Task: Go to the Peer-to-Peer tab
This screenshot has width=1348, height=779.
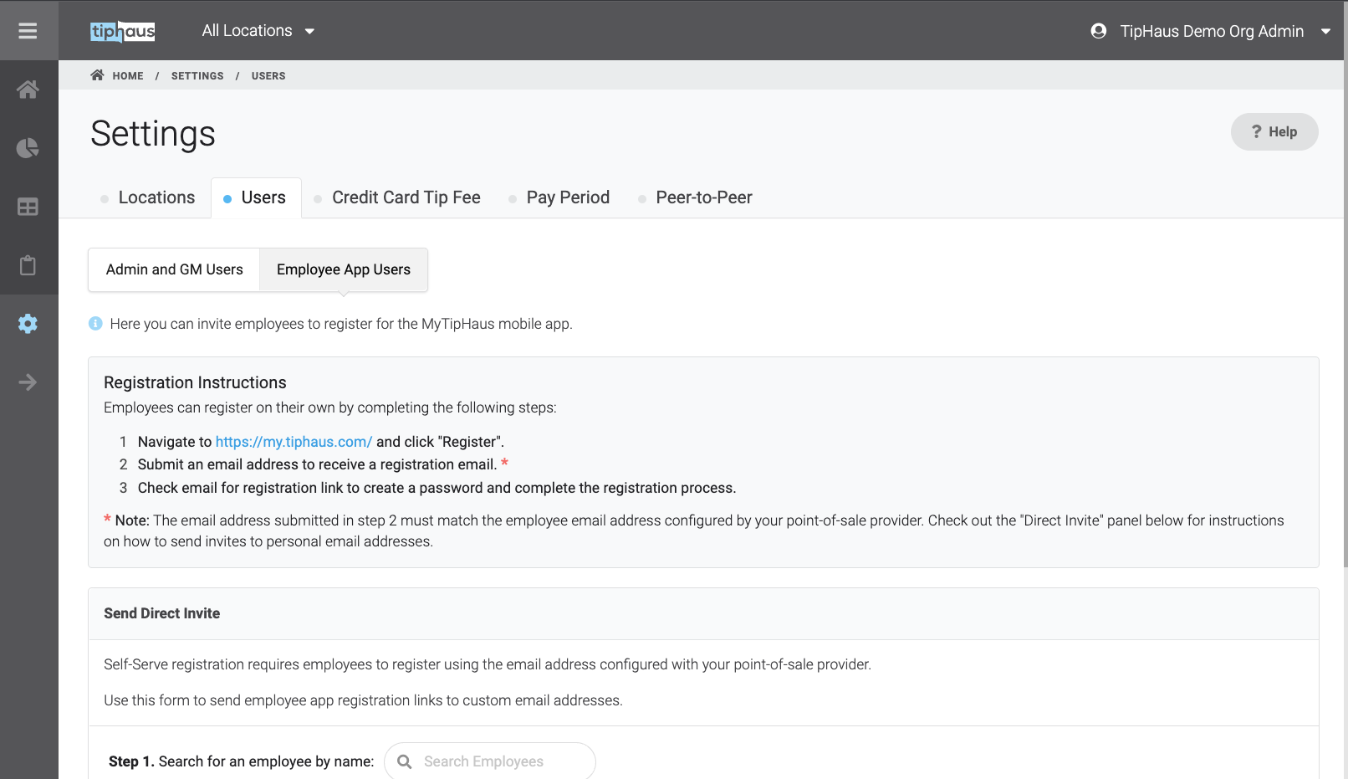Action: [x=703, y=197]
